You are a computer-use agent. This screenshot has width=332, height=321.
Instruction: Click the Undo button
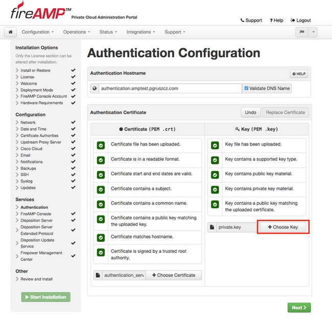[x=250, y=112]
